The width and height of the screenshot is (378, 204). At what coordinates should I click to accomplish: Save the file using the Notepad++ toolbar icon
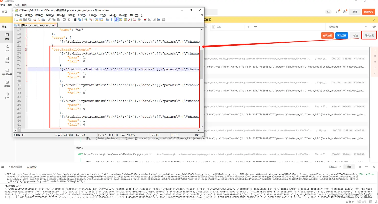[25, 20]
